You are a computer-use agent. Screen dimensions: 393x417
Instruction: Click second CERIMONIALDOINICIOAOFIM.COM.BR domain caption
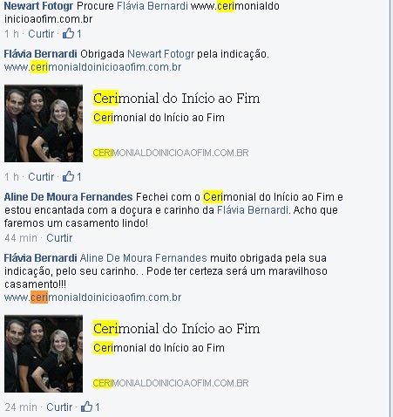pos(171,383)
